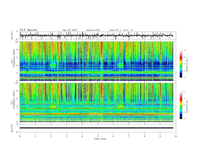
Task: Click the ch.2 "Frequency (kHz)" axis label
Action: (x=14, y=99)
